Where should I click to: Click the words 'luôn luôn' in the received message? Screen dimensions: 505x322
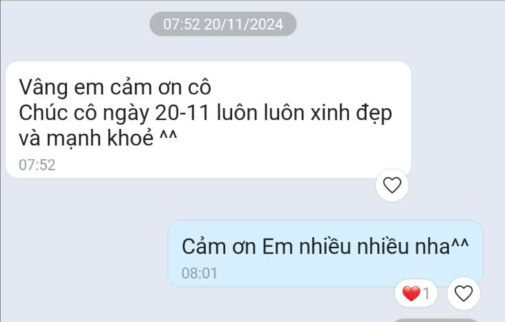260,113
